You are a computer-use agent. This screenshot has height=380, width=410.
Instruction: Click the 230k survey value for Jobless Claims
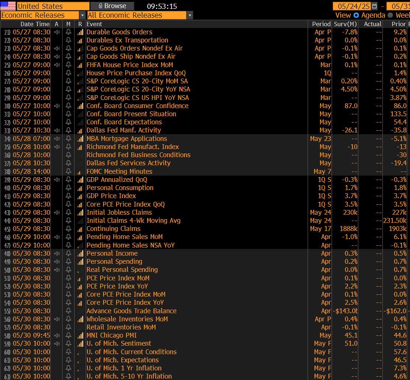click(x=350, y=212)
